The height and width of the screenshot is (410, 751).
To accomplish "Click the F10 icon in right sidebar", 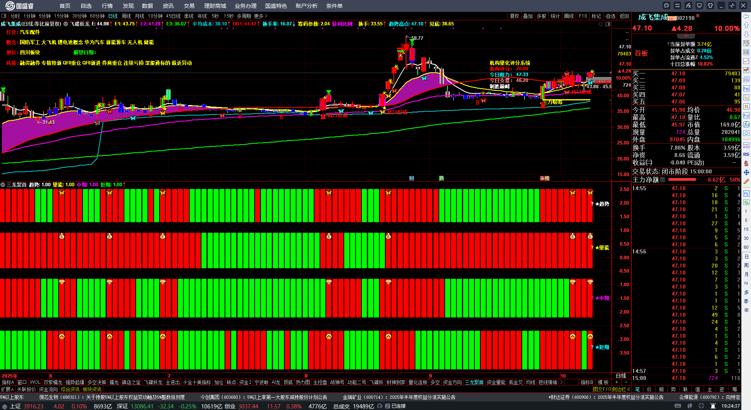I will (746, 88).
